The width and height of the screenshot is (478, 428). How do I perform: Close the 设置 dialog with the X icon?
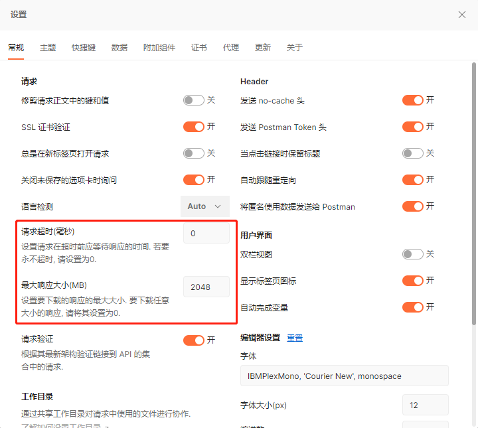tap(462, 15)
